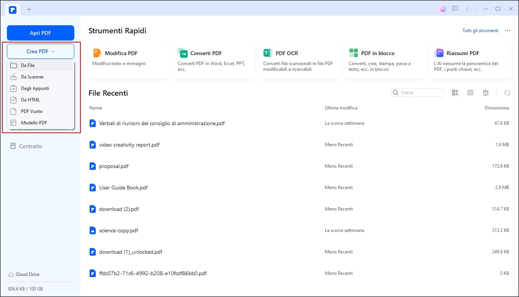Viewport: 519px width, 297px height.
Task: Sort by the Dimensione column header
Action: [x=497, y=108]
